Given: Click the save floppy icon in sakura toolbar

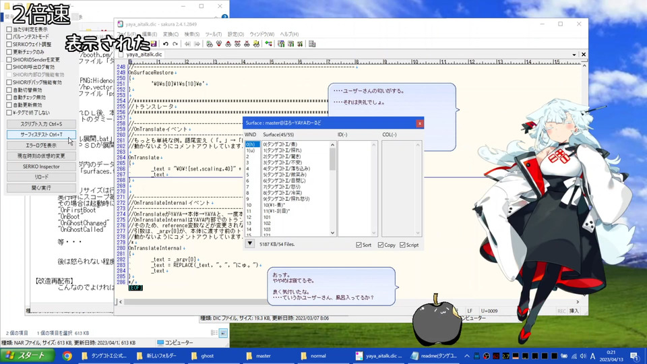Looking at the screenshot, I should (x=154, y=44).
